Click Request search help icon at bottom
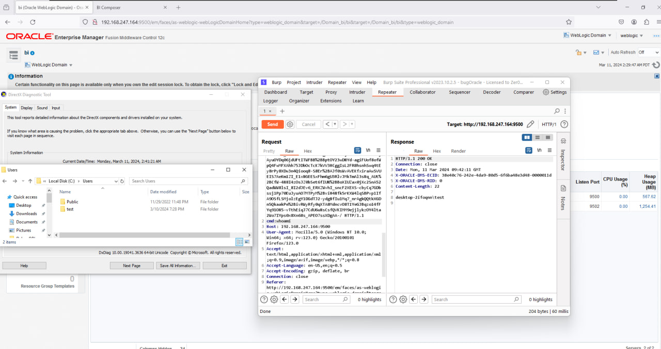The image size is (661, 349). click(264, 300)
